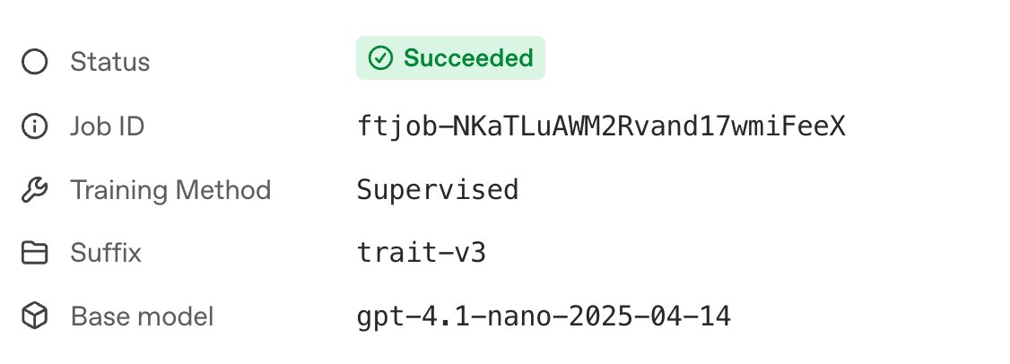
Task: Click the Suffix folder icon
Action: point(34,254)
